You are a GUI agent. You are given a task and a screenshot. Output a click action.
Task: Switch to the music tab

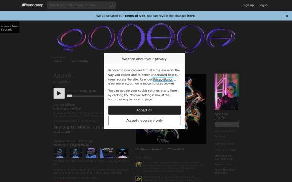coord(58,61)
